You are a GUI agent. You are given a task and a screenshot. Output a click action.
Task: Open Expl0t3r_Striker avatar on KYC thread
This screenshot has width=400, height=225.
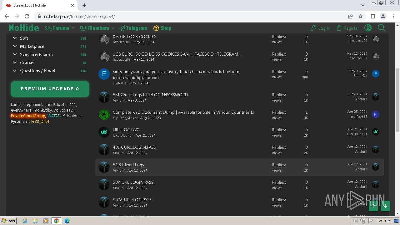point(104,115)
